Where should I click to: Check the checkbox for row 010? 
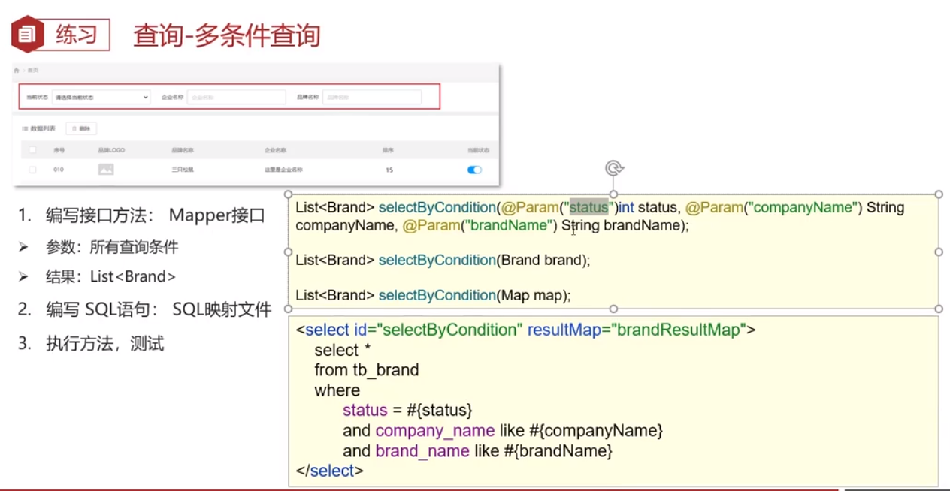click(32, 170)
